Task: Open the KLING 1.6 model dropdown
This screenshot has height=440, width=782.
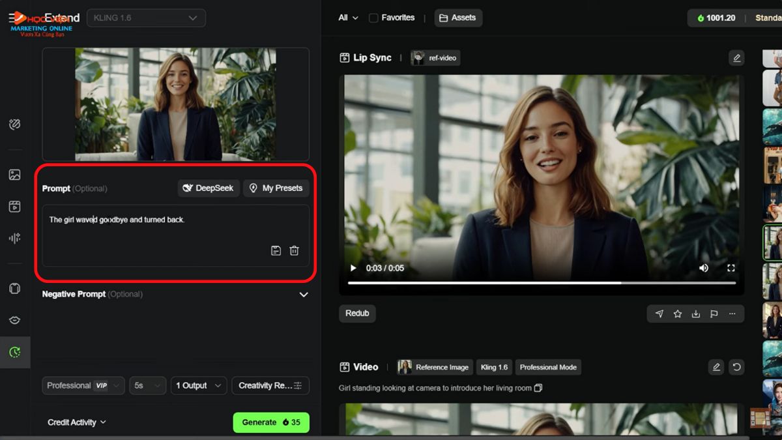Action: point(146,18)
